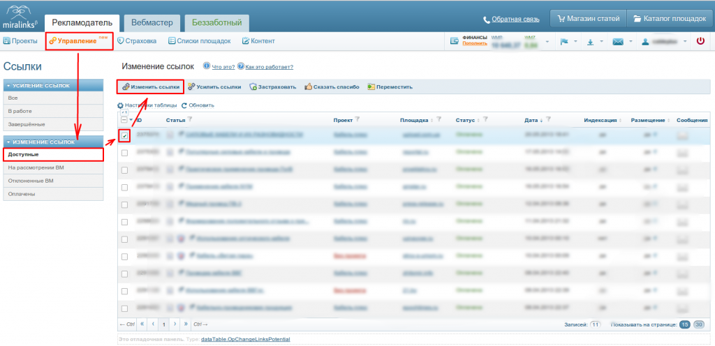Screen dimensions: 715x346
Task: Open the Проекты menu
Action: click(x=20, y=41)
